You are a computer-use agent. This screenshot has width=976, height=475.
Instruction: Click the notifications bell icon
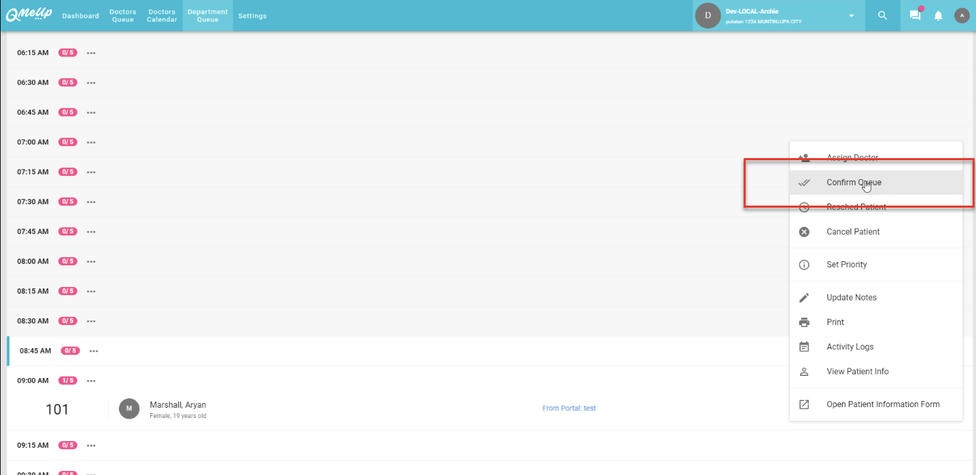point(938,16)
